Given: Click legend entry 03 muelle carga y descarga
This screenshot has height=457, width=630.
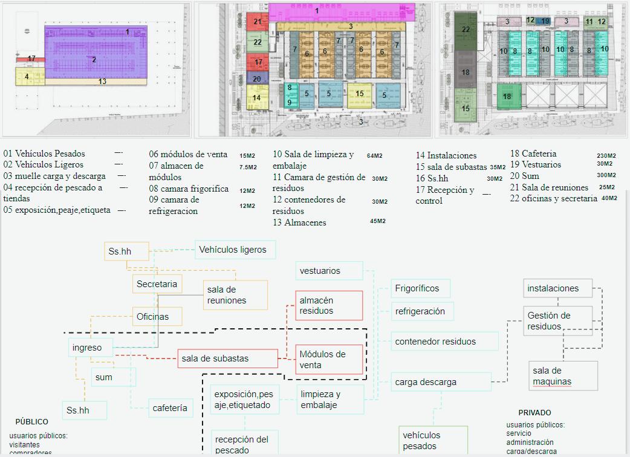Looking at the screenshot, I should click(x=54, y=176).
